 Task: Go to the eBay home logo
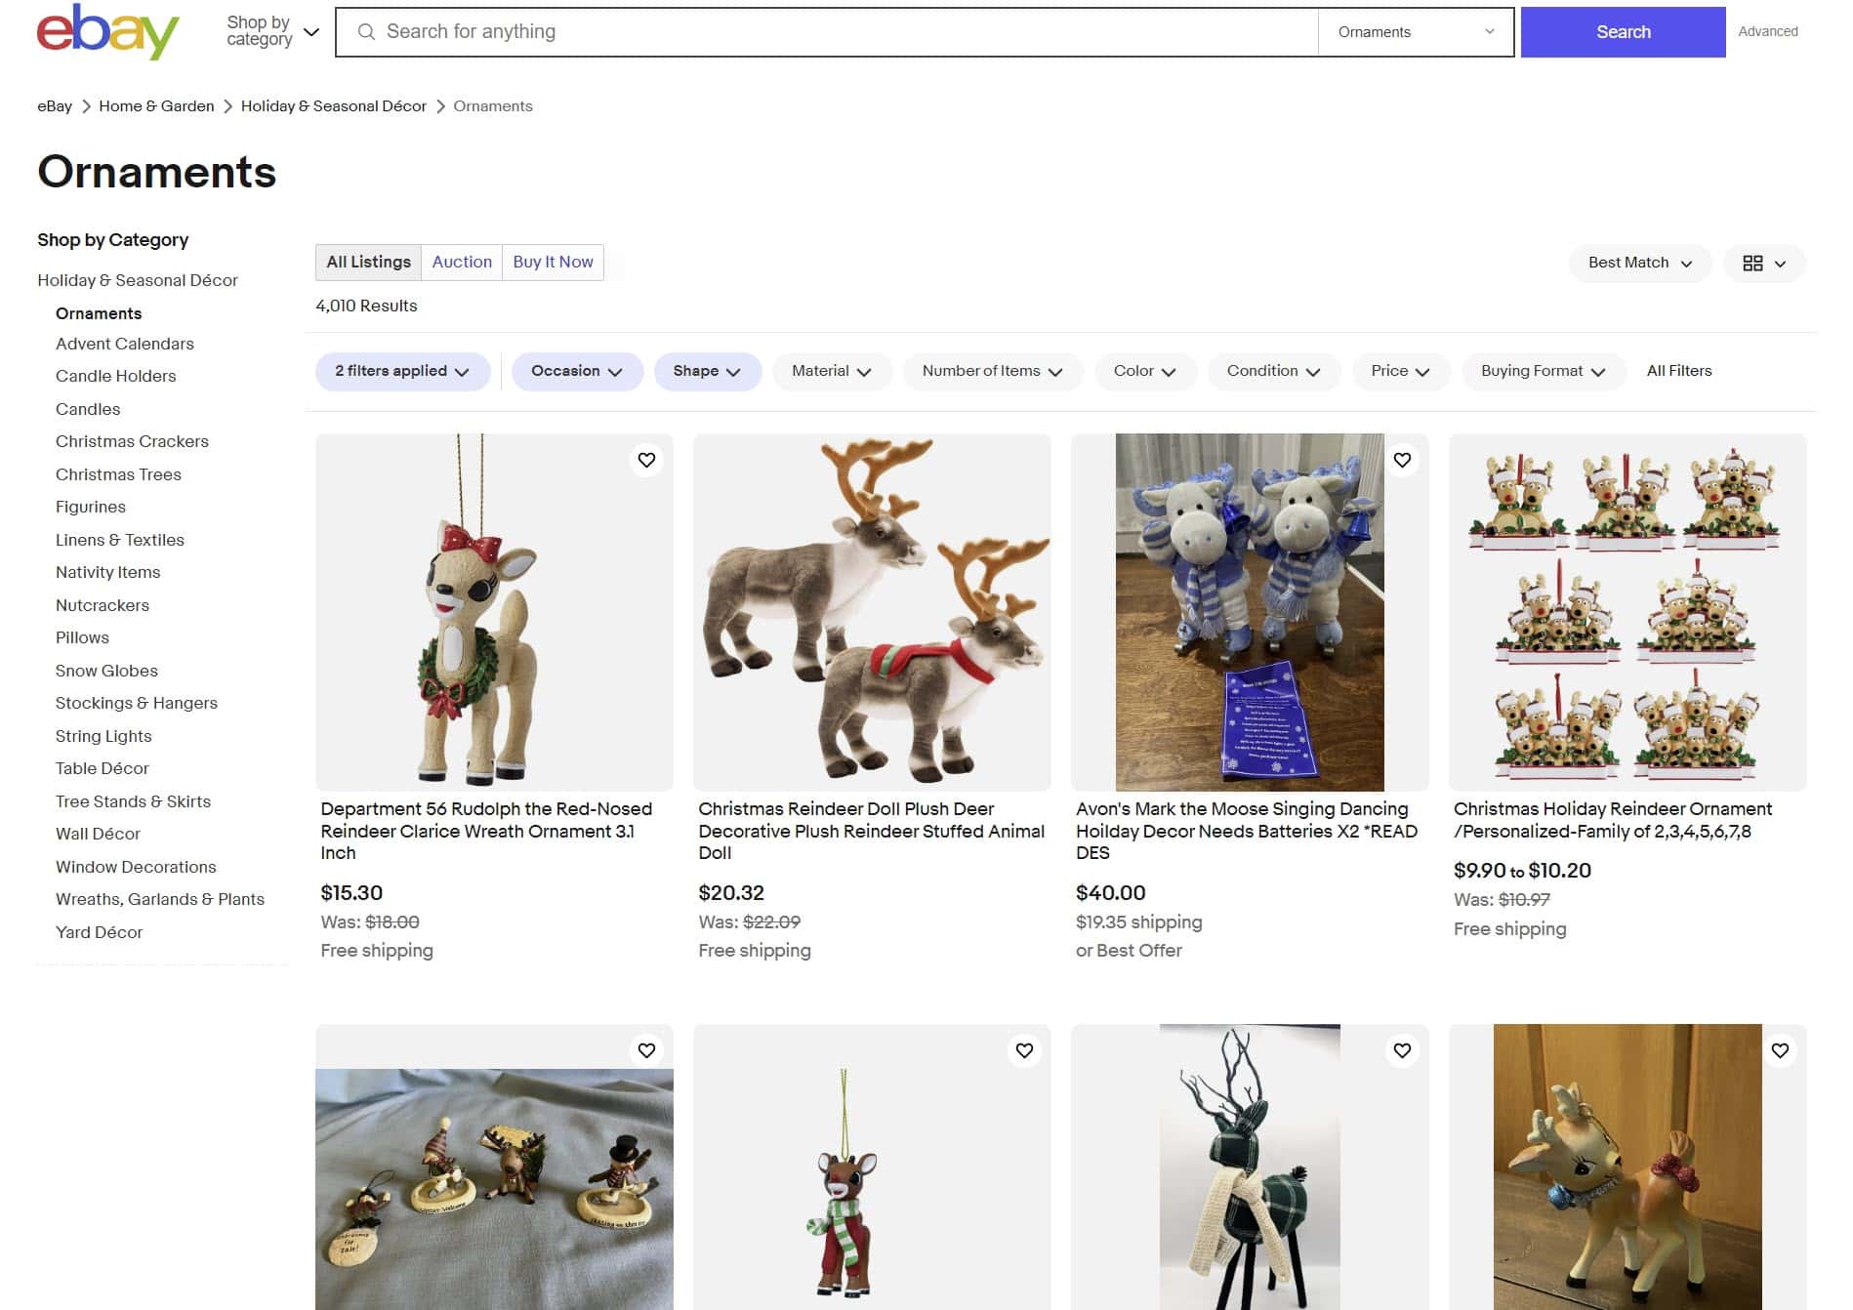107,31
